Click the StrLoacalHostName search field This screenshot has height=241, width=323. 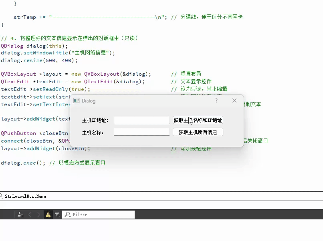pos(161,196)
